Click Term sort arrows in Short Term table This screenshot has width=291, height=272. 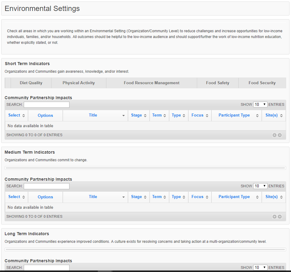tap(165, 116)
